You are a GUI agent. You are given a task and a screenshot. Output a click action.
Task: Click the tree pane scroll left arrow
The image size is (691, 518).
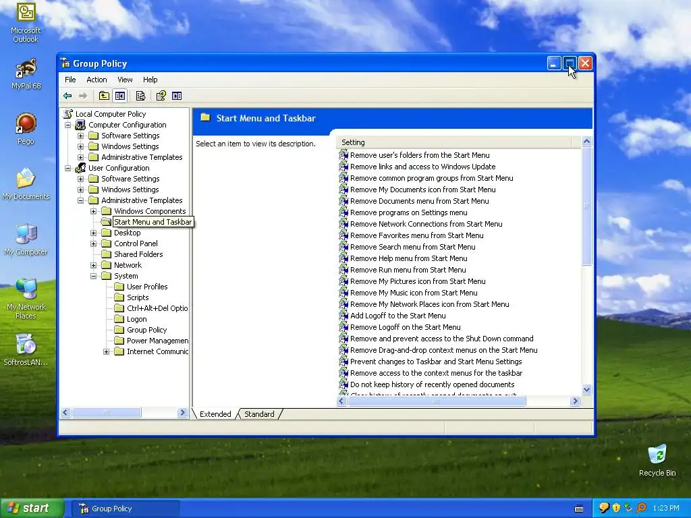65,413
